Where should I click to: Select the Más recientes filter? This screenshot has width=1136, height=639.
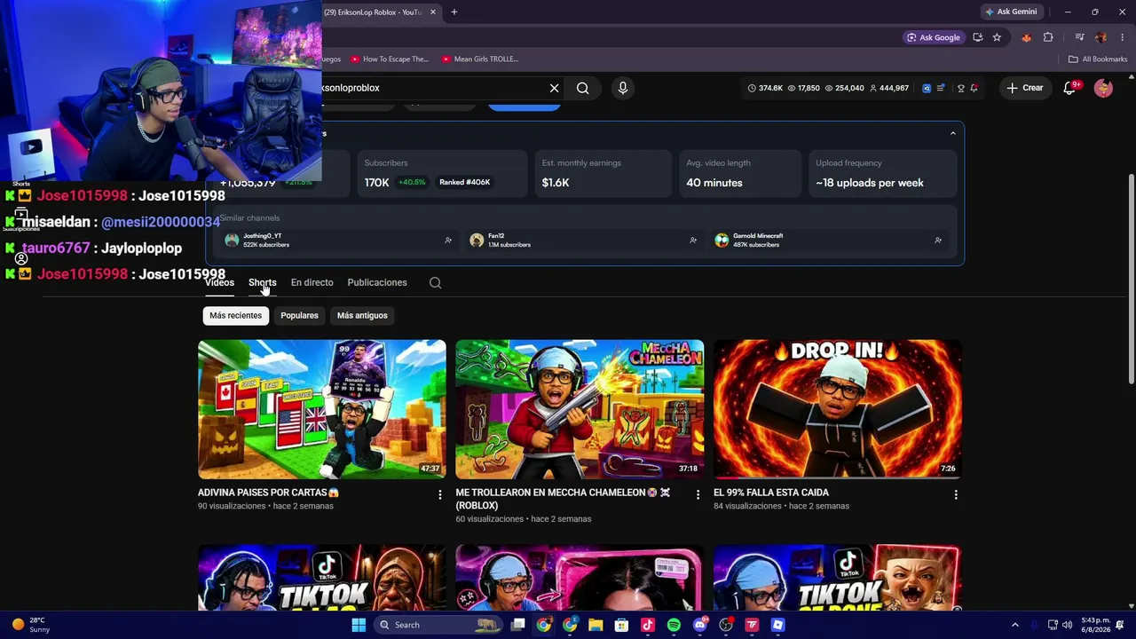(x=236, y=315)
